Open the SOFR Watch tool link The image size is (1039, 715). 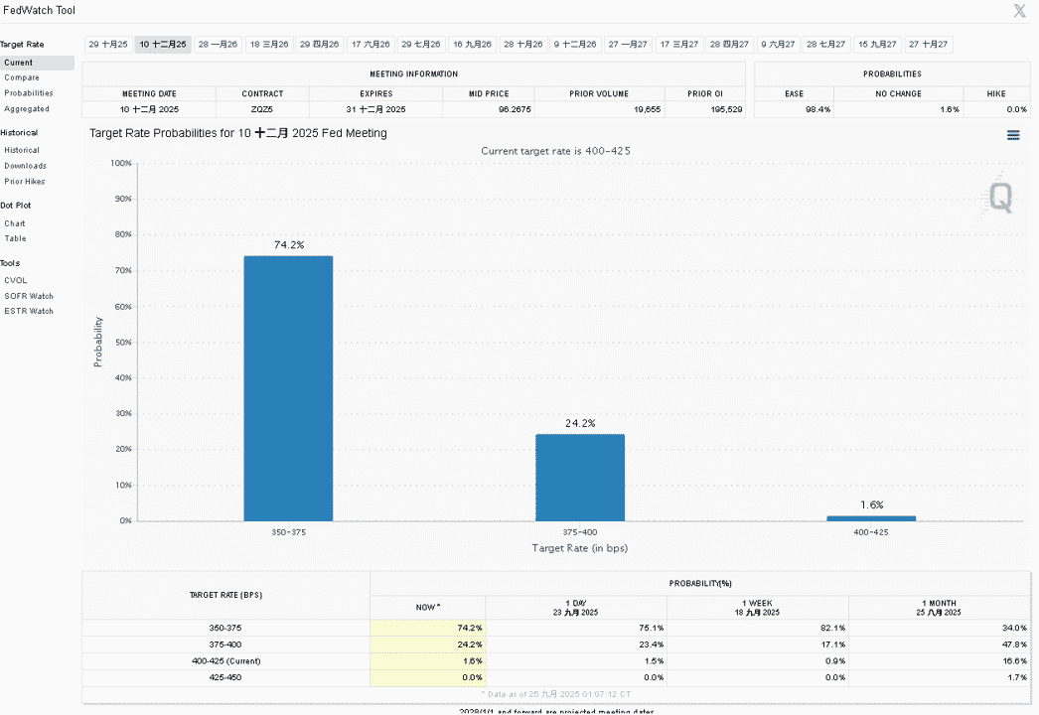click(29, 296)
